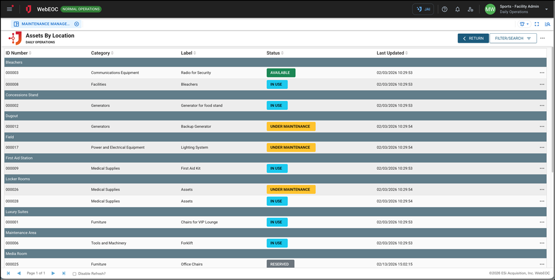The image size is (555, 280).
Task: Click the search magnifier icon at top right
Action: pos(547,24)
